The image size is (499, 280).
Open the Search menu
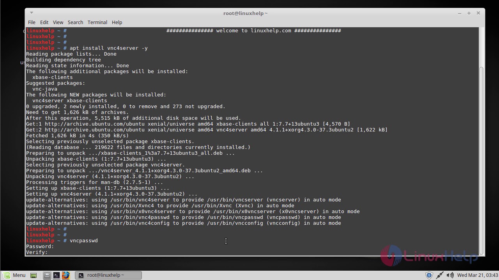tap(75, 23)
